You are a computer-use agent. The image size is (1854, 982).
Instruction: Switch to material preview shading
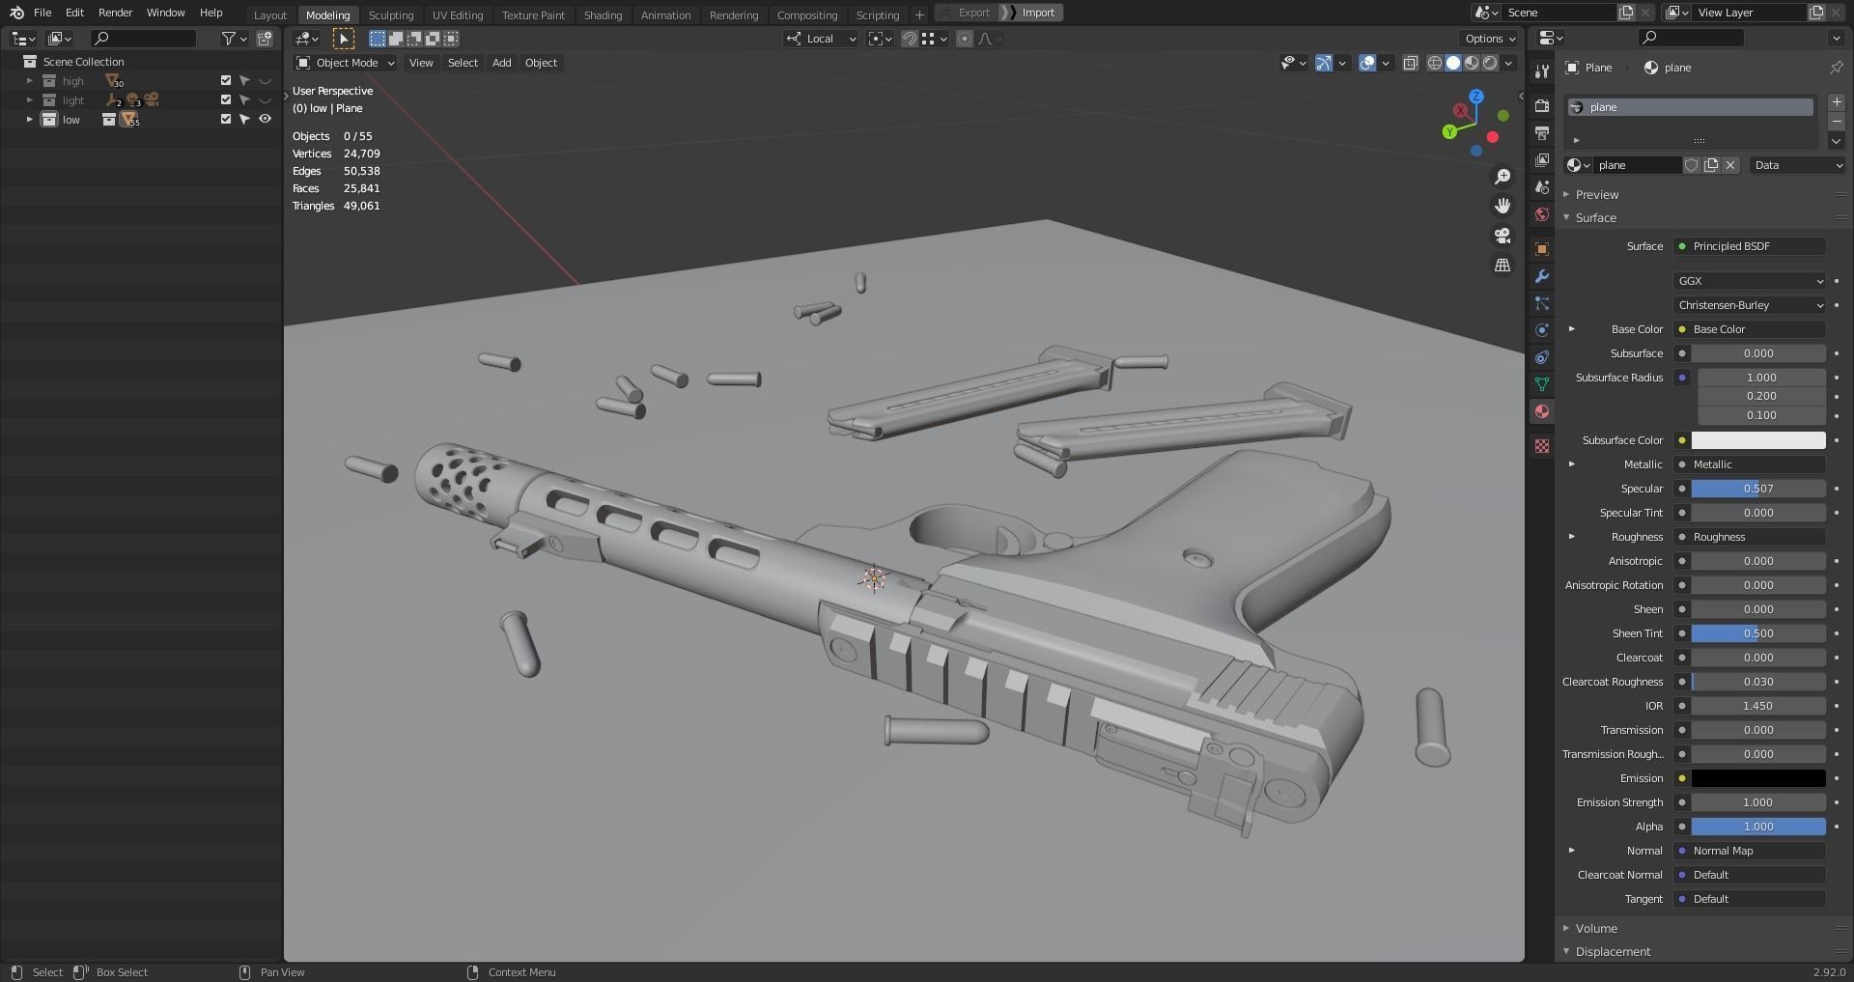tap(1472, 63)
